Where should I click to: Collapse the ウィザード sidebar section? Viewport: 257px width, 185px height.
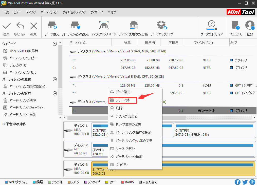(x=55, y=44)
